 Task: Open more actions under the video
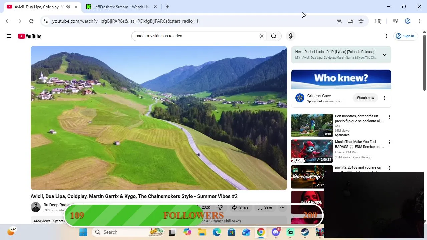tap(282, 207)
